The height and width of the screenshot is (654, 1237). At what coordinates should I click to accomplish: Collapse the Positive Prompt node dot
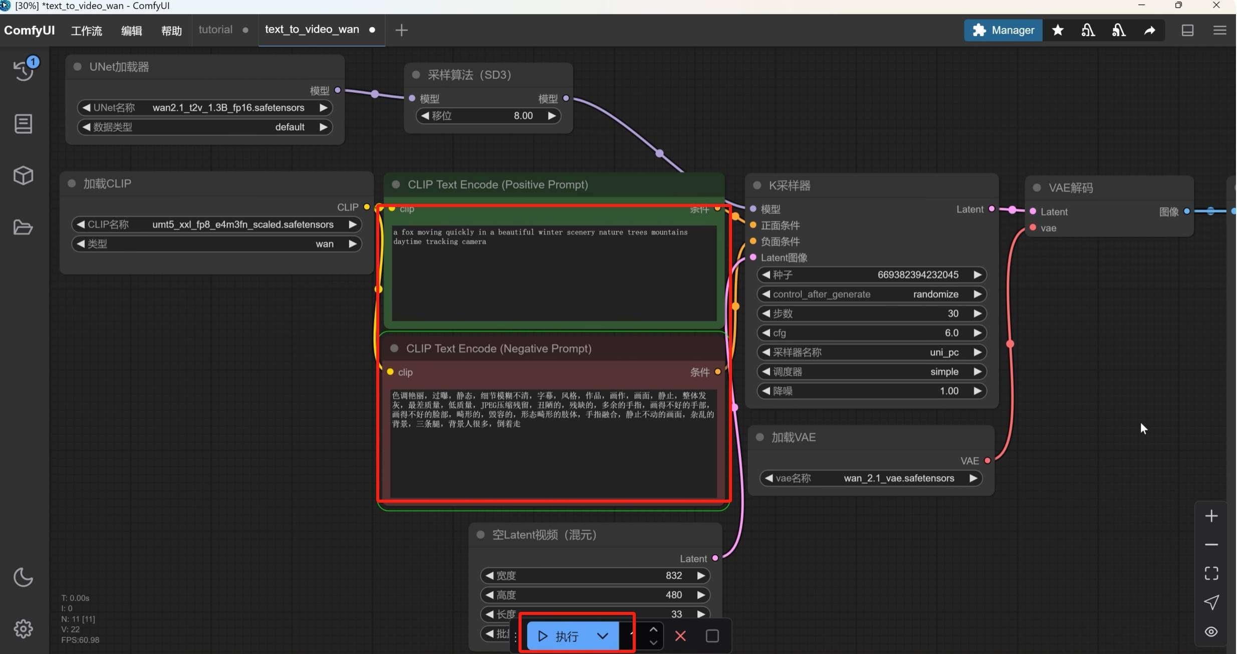396,184
